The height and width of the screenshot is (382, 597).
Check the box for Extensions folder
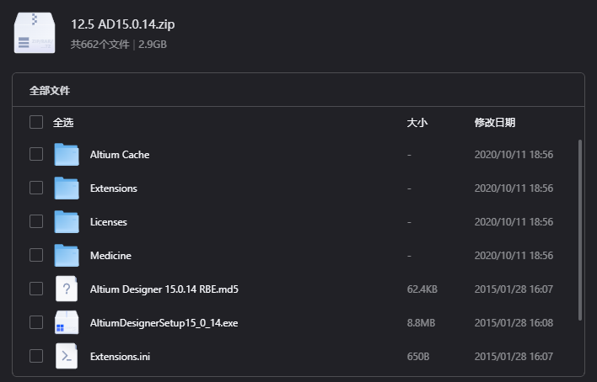pyautogui.click(x=36, y=188)
